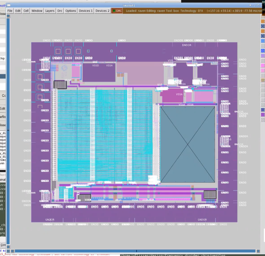Click the left cyan standard-cell core column

(74, 136)
